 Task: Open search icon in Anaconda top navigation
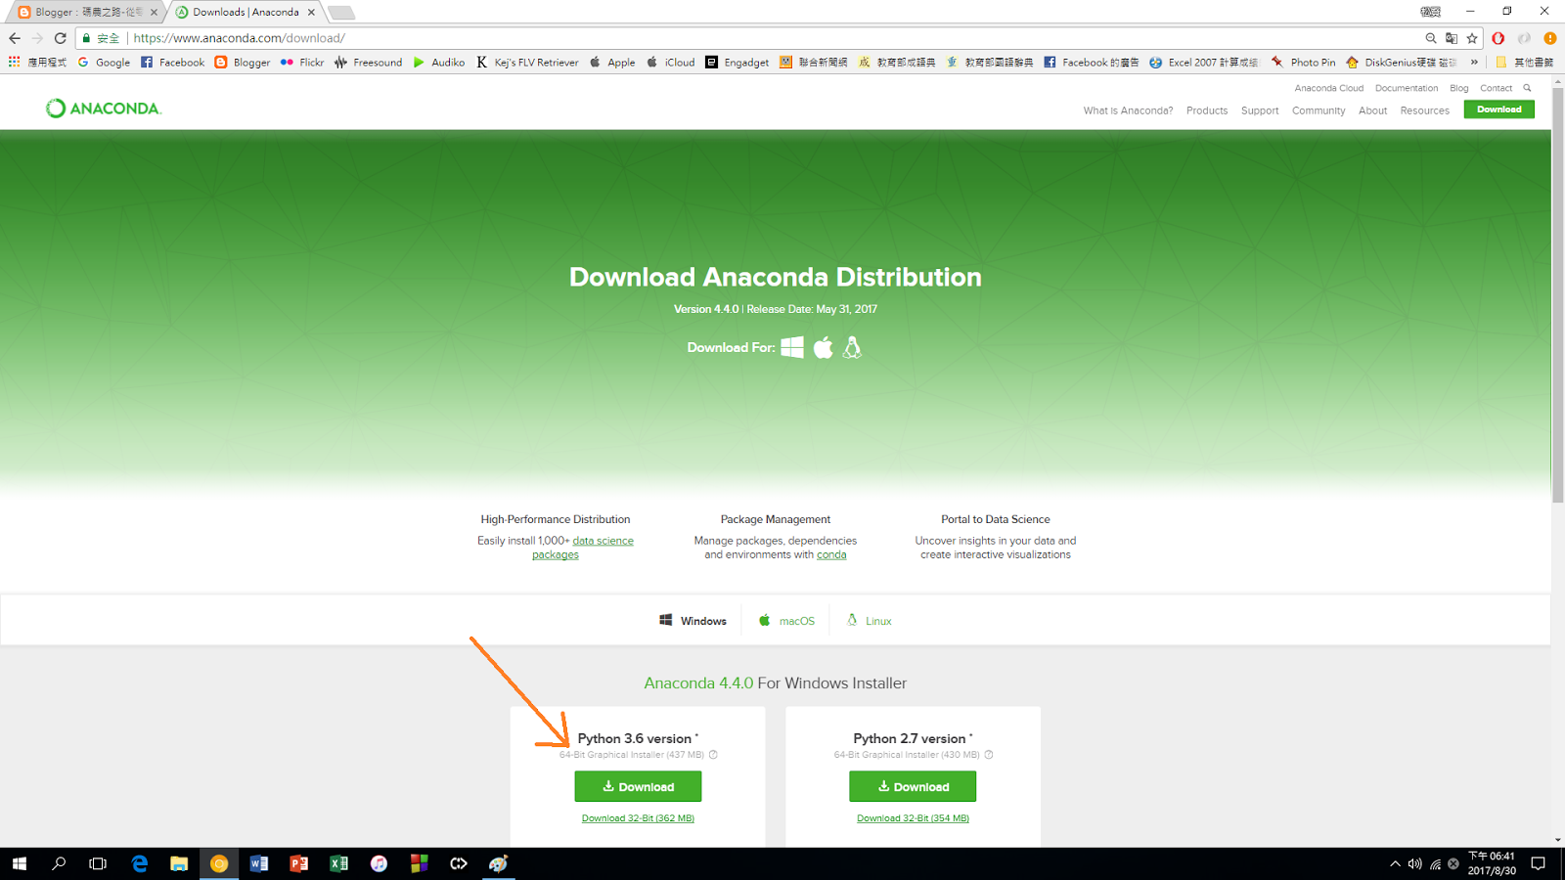point(1527,88)
